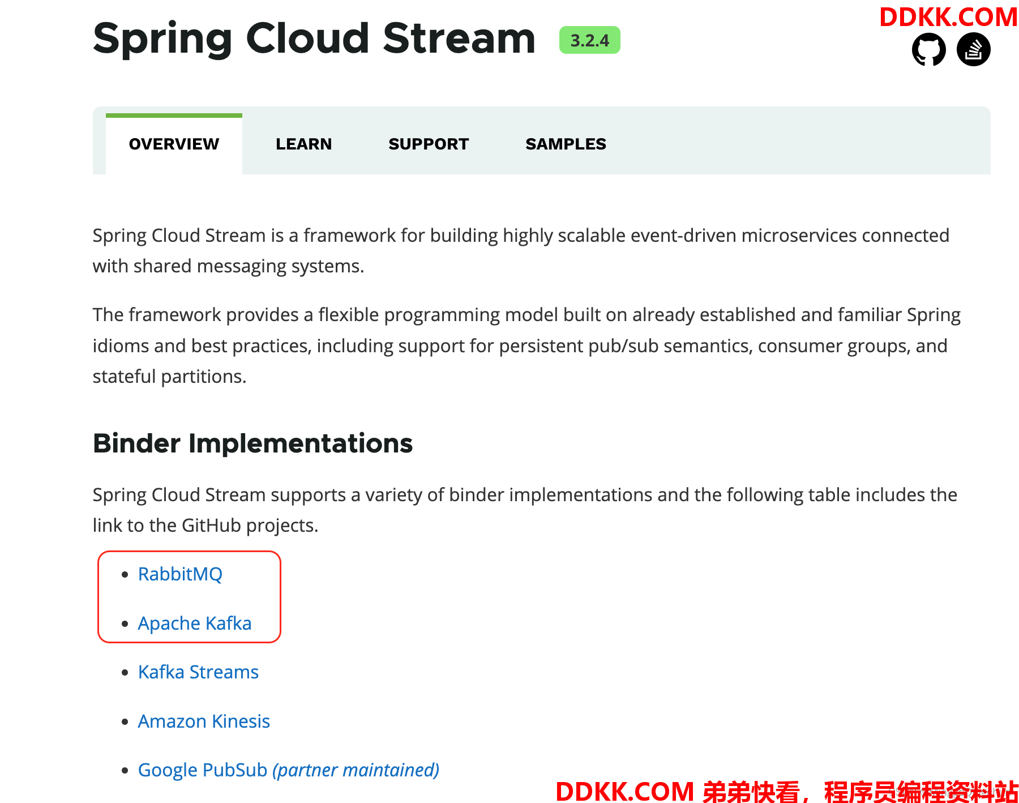Open the RabbitMQ binder link

(x=180, y=574)
